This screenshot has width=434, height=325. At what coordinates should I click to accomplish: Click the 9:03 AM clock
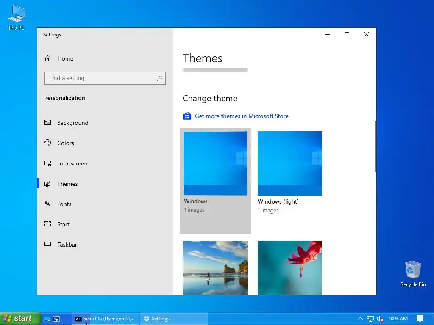pos(398,319)
